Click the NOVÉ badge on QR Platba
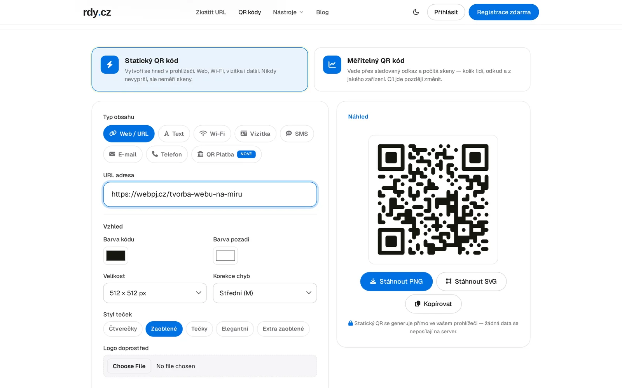Viewport: 622px width, 388px height. [246, 154]
